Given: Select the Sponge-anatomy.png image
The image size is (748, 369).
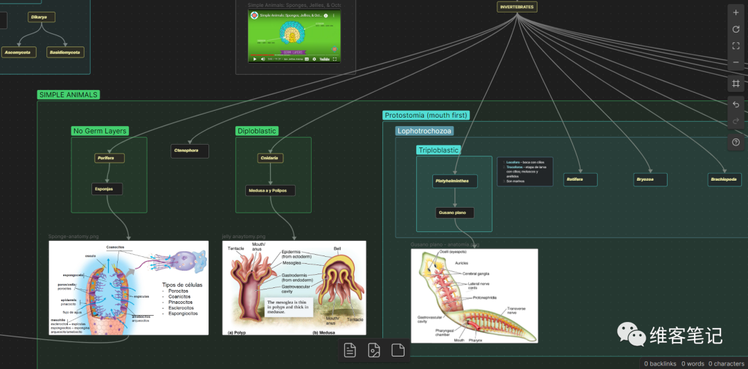Looking at the screenshot, I should (128, 287).
